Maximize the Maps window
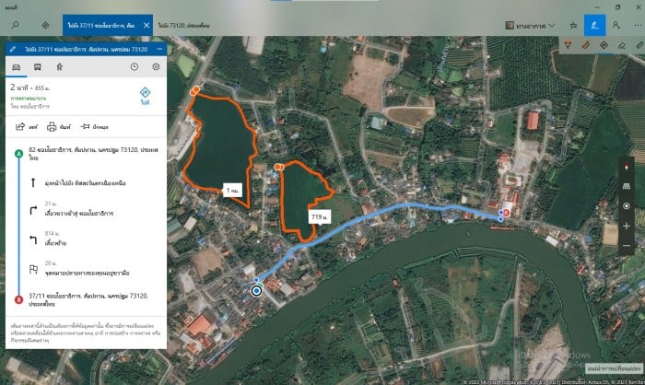Image resolution: width=645 pixels, height=385 pixels. (x=617, y=7)
